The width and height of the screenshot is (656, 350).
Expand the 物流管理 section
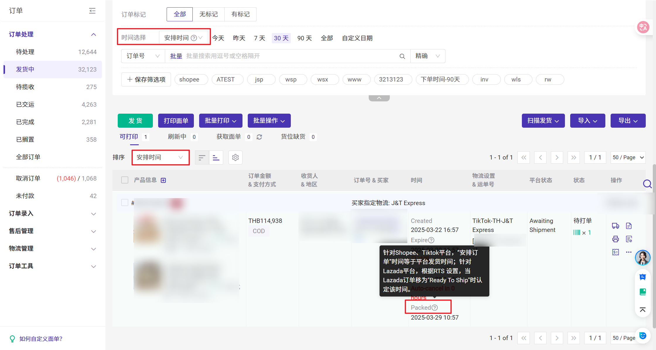(93, 249)
